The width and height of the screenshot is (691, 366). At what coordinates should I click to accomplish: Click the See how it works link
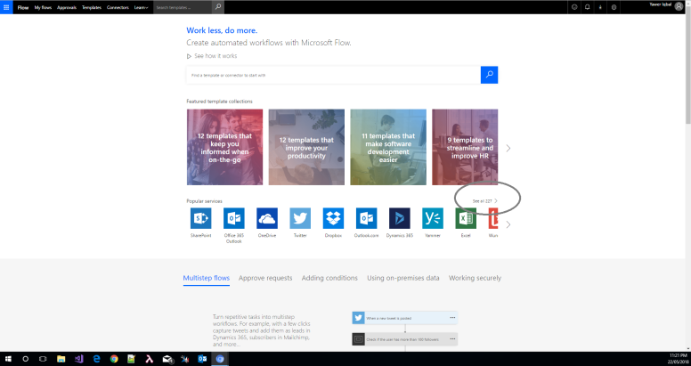(x=215, y=56)
